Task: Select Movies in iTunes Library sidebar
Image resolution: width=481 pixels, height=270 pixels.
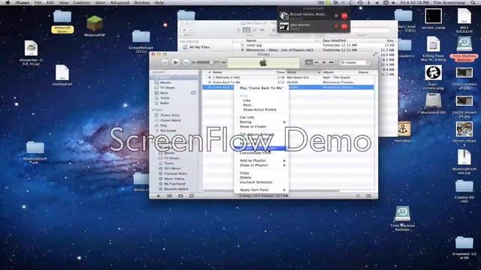Action: point(165,82)
